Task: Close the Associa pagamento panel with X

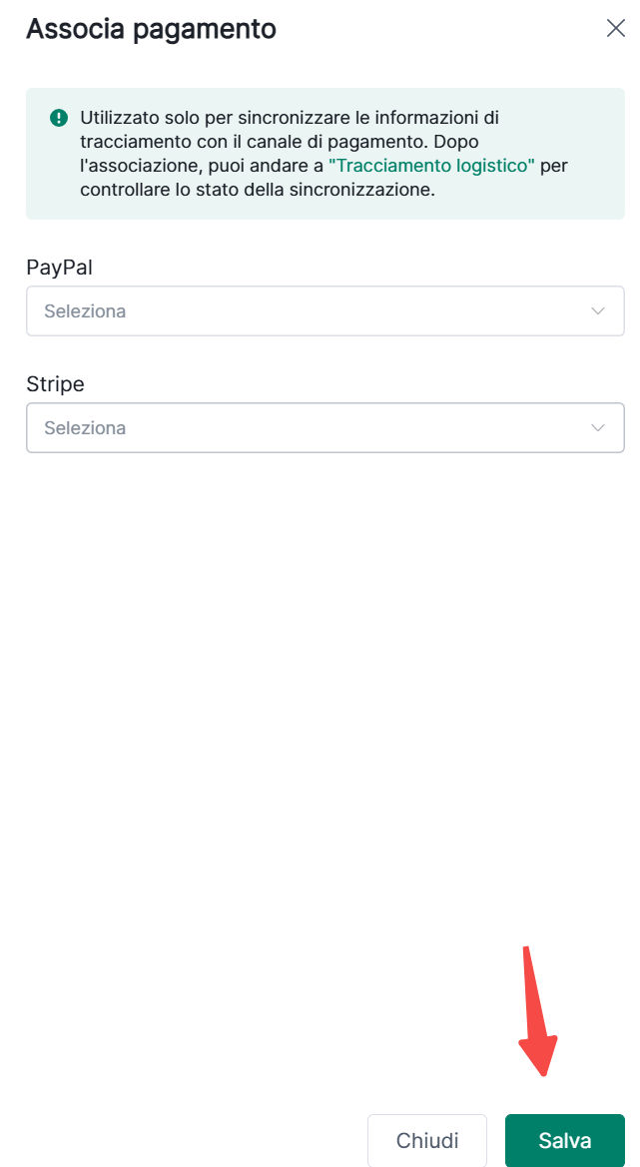Action: (615, 28)
